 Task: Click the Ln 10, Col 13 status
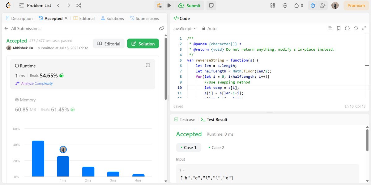(x=355, y=106)
